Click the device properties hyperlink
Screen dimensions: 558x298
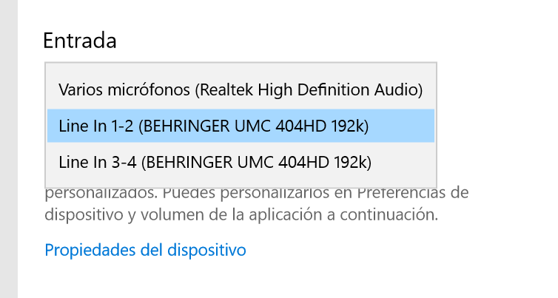coord(145,250)
